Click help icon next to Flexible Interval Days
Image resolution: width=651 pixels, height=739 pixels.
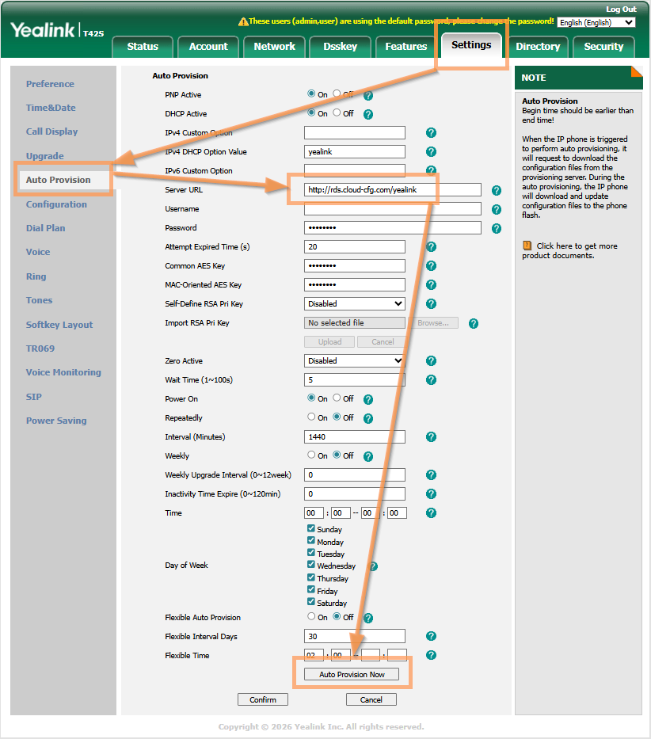pyautogui.click(x=431, y=636)
